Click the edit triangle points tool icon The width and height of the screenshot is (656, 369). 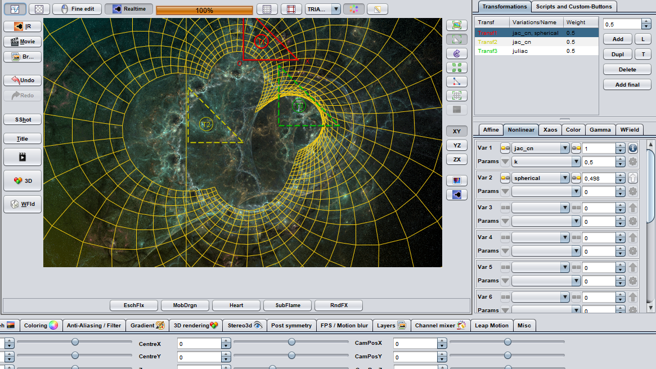[457, 82]
